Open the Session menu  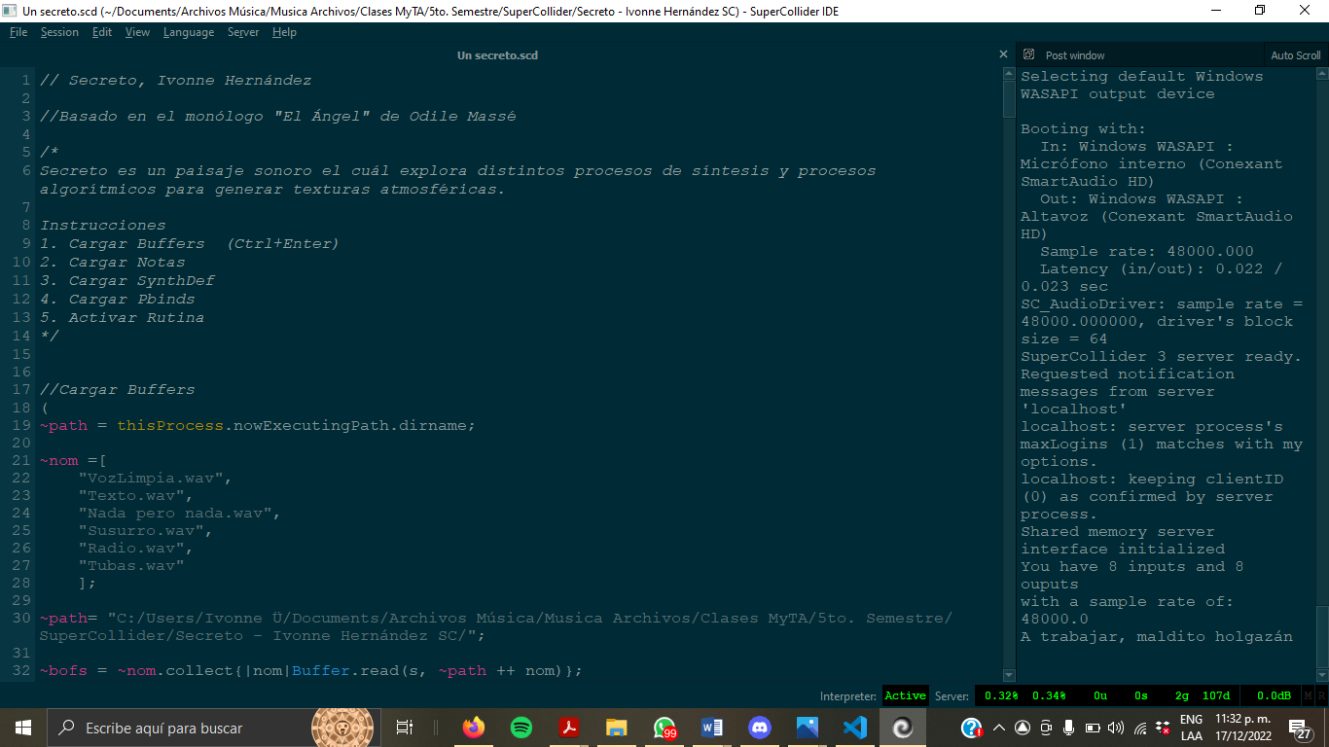pyautogui.click(x=59, y=32)
